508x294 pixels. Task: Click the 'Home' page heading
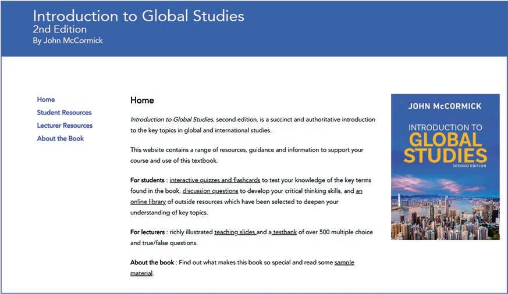tap(142, 101)
